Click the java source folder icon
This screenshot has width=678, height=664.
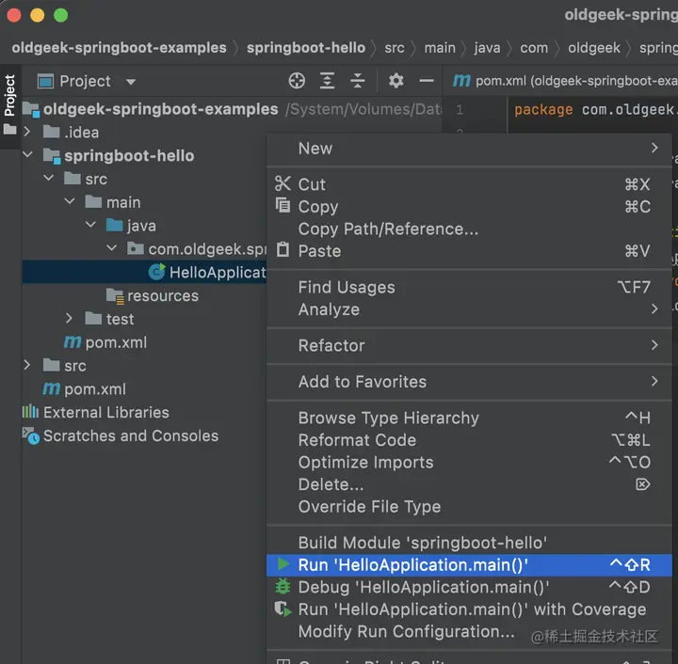tap(115, 225)
